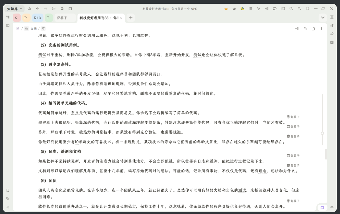Image resolution: width=340 pixels, height=214 pixels.
Task: Click the document page icon in editor toolbar
Action: click(313, 29)
